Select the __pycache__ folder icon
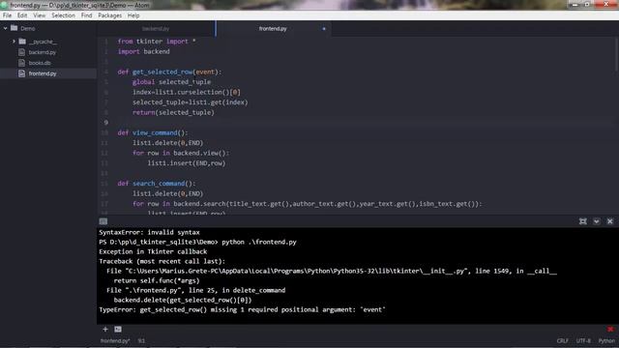This screenshot has height=348, width=619. coord(22,42)
